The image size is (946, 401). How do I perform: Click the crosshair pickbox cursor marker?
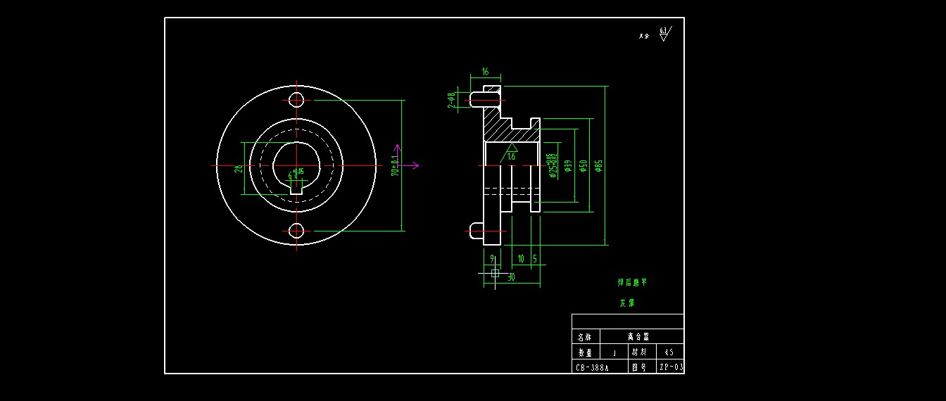tap(495, 272)
